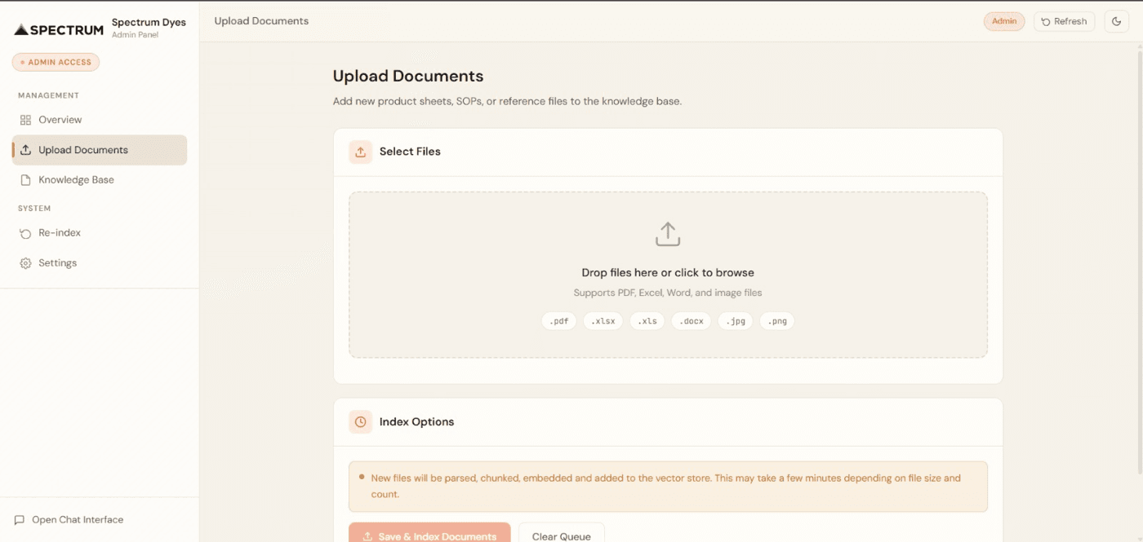Screen dimensions: 1143x542
Task: Click the .pdf file type chip
Action: [559, 321]
